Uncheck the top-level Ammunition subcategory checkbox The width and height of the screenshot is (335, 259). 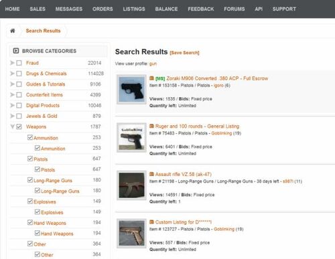click(x=30, y=137)
